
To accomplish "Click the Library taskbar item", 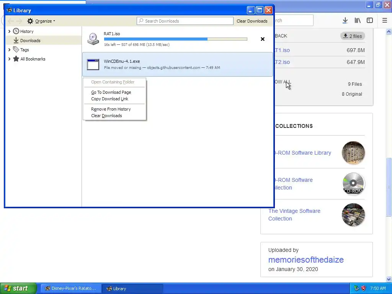I will coord(132,289).
